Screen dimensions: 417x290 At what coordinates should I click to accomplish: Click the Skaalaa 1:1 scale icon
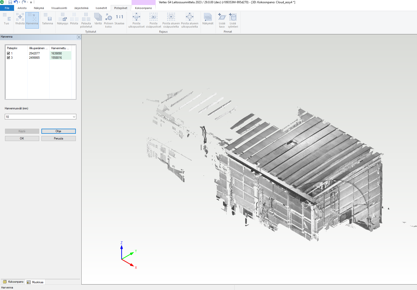point(120,19)
